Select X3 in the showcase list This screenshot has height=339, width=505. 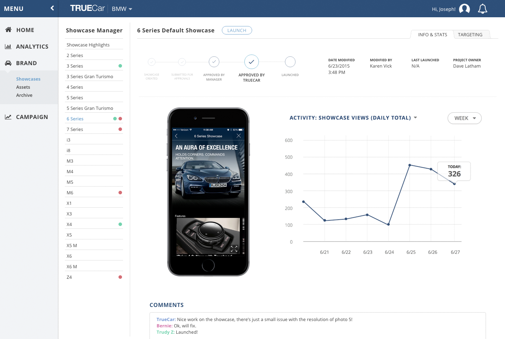95,214
